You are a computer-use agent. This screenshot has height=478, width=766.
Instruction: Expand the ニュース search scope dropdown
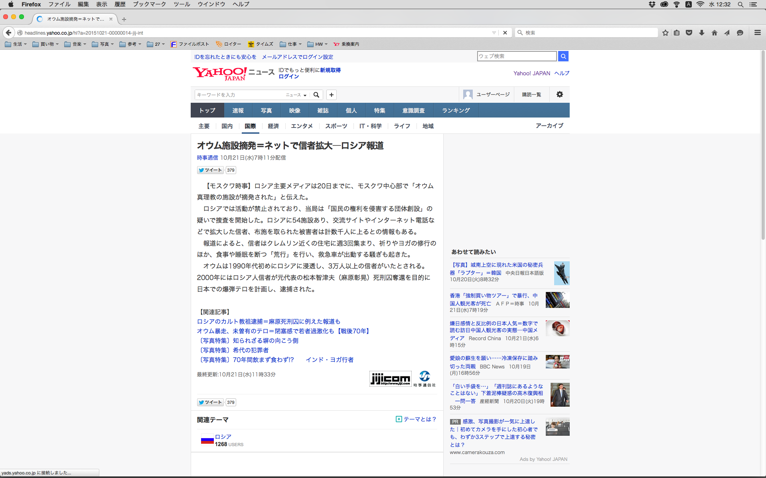pos(296,95)
